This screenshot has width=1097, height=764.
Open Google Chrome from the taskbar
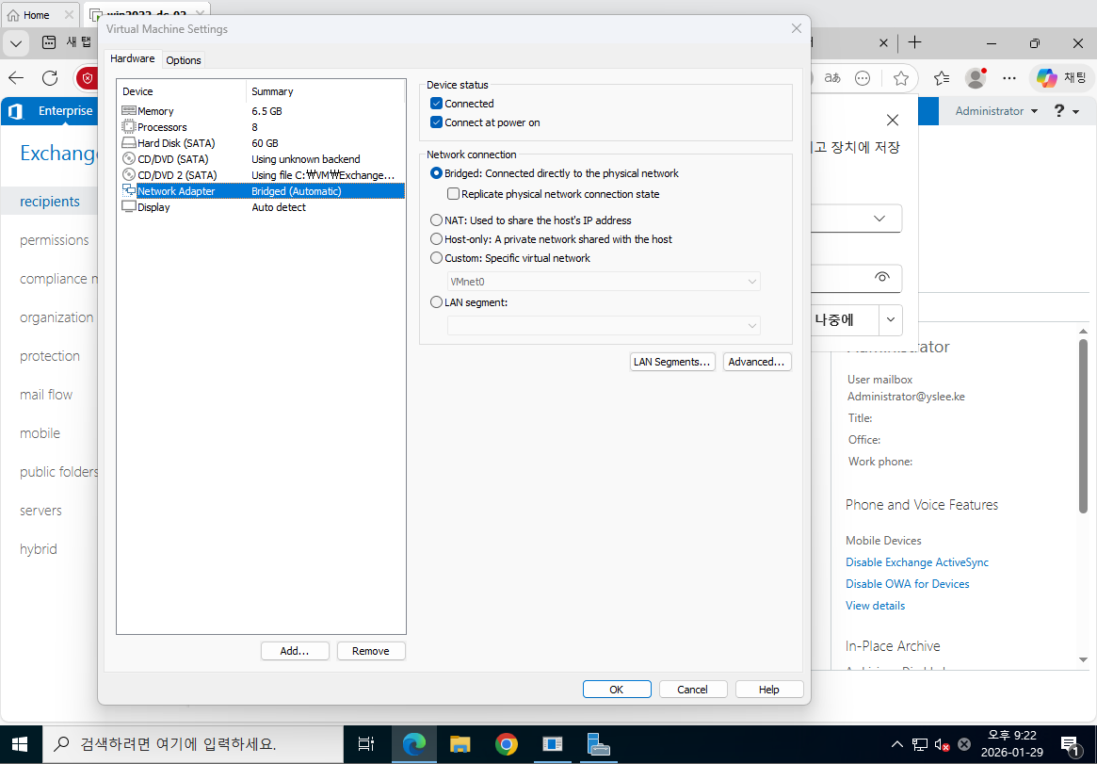pyautogui.click(x=506, y=743)
